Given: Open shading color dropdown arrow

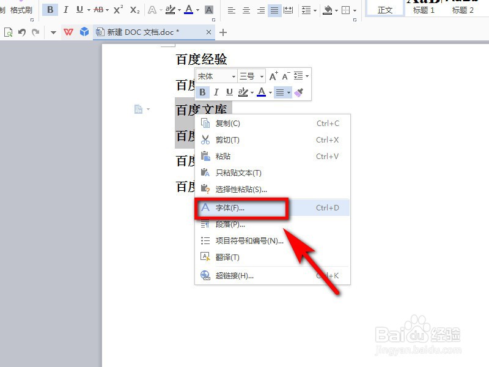Looking at the screenshot, I should coord(336,10).
